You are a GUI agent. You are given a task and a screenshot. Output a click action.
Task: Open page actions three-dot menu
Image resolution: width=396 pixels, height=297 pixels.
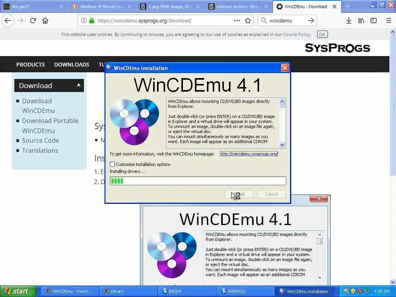[x=237, y=21]
